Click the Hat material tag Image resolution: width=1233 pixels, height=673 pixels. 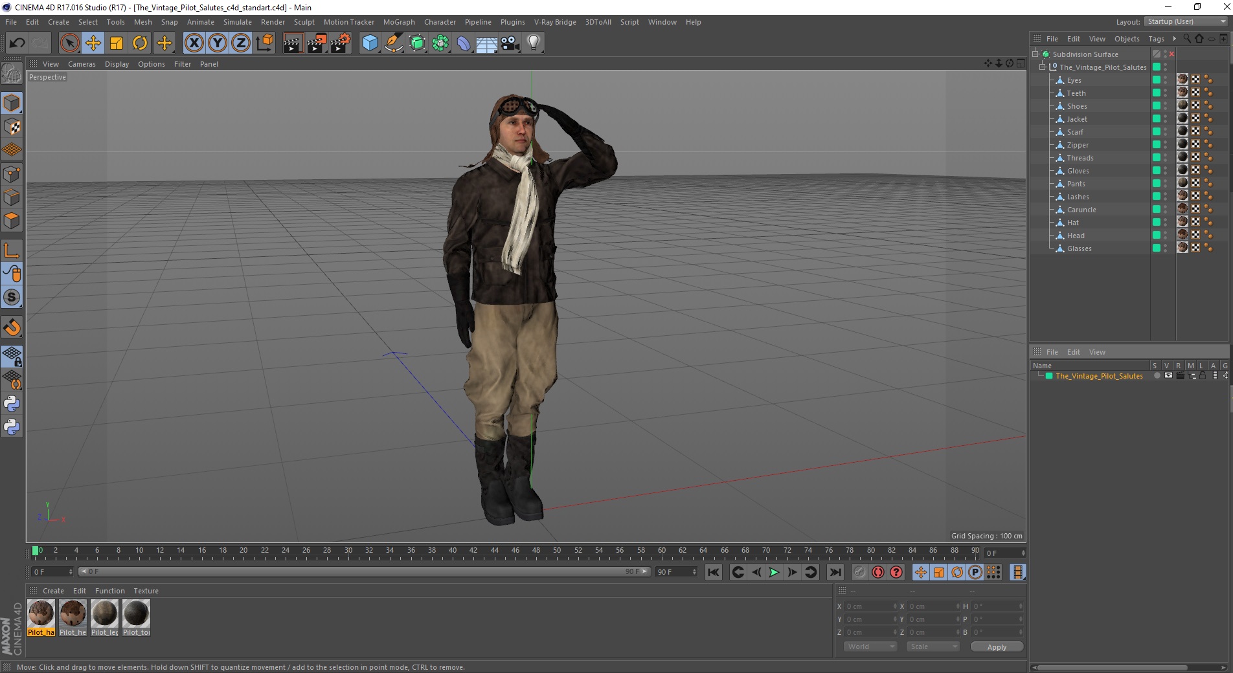1182,222
